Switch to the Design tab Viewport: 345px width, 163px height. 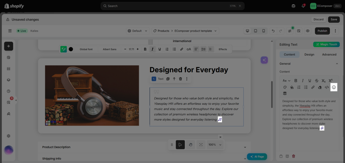click(x=309, y=54)
